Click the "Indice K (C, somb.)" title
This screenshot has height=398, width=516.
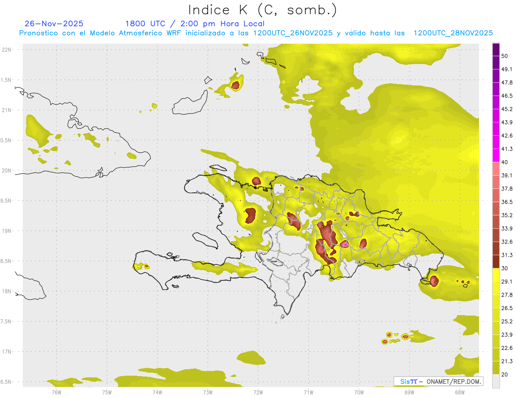pyautogui.click(x=262, y=10)
